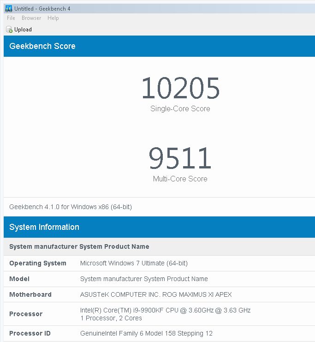Click the Multi-Core Score label
The width and height of the screenshot is (315, 342).
180,179
